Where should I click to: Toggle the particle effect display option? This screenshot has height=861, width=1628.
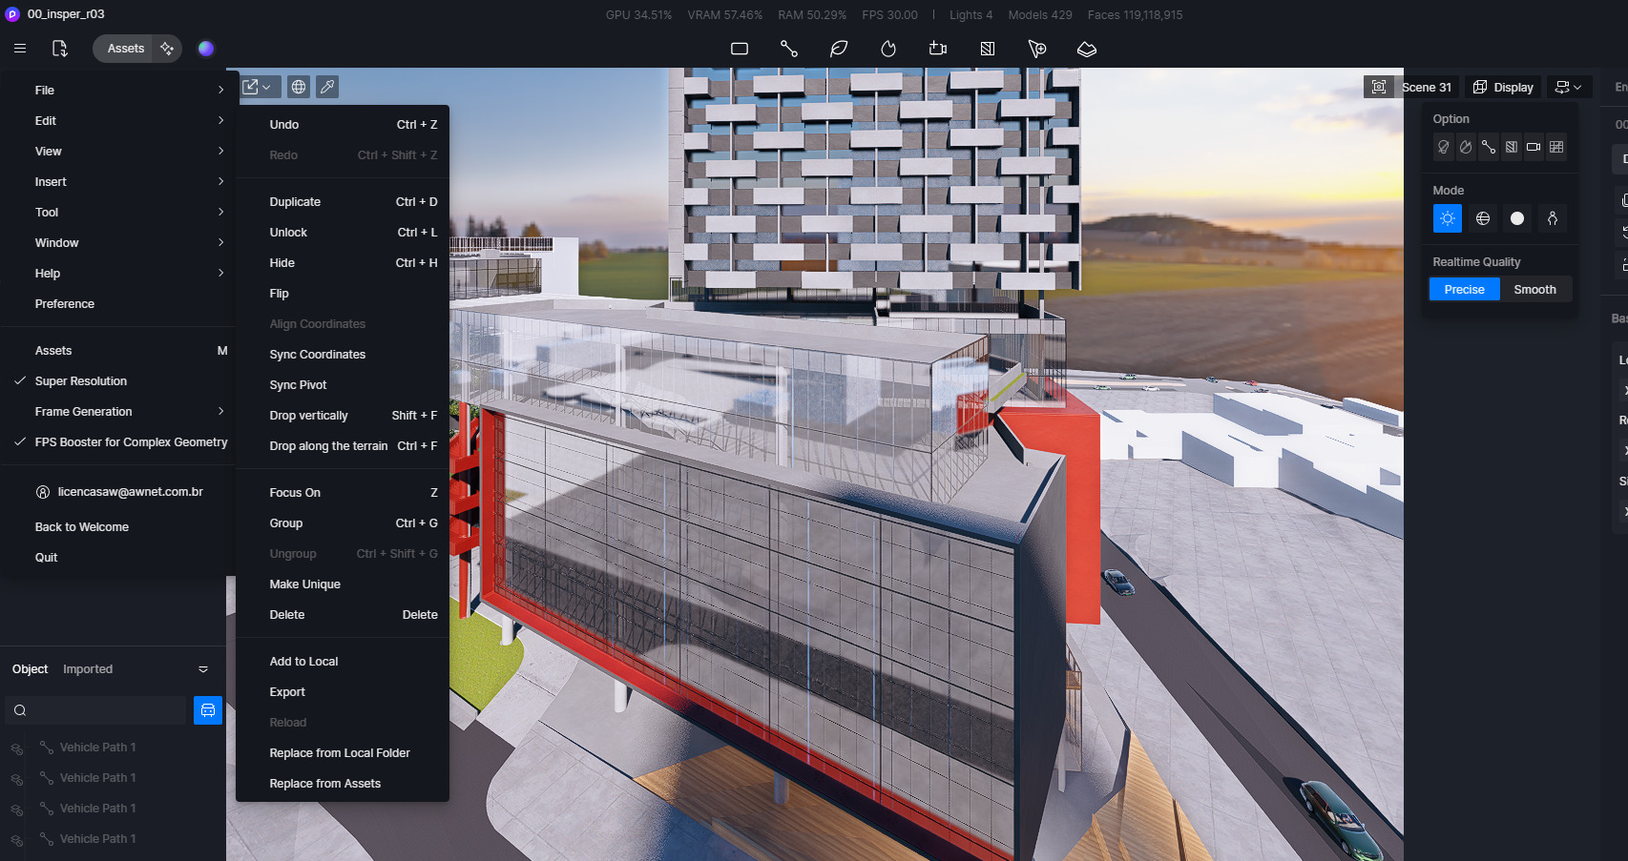coord(1466,147)
